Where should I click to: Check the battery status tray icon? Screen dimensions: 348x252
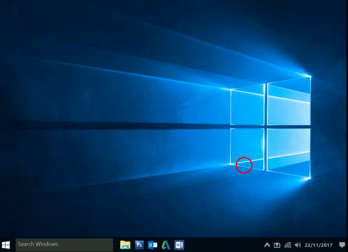click(277, 245)
